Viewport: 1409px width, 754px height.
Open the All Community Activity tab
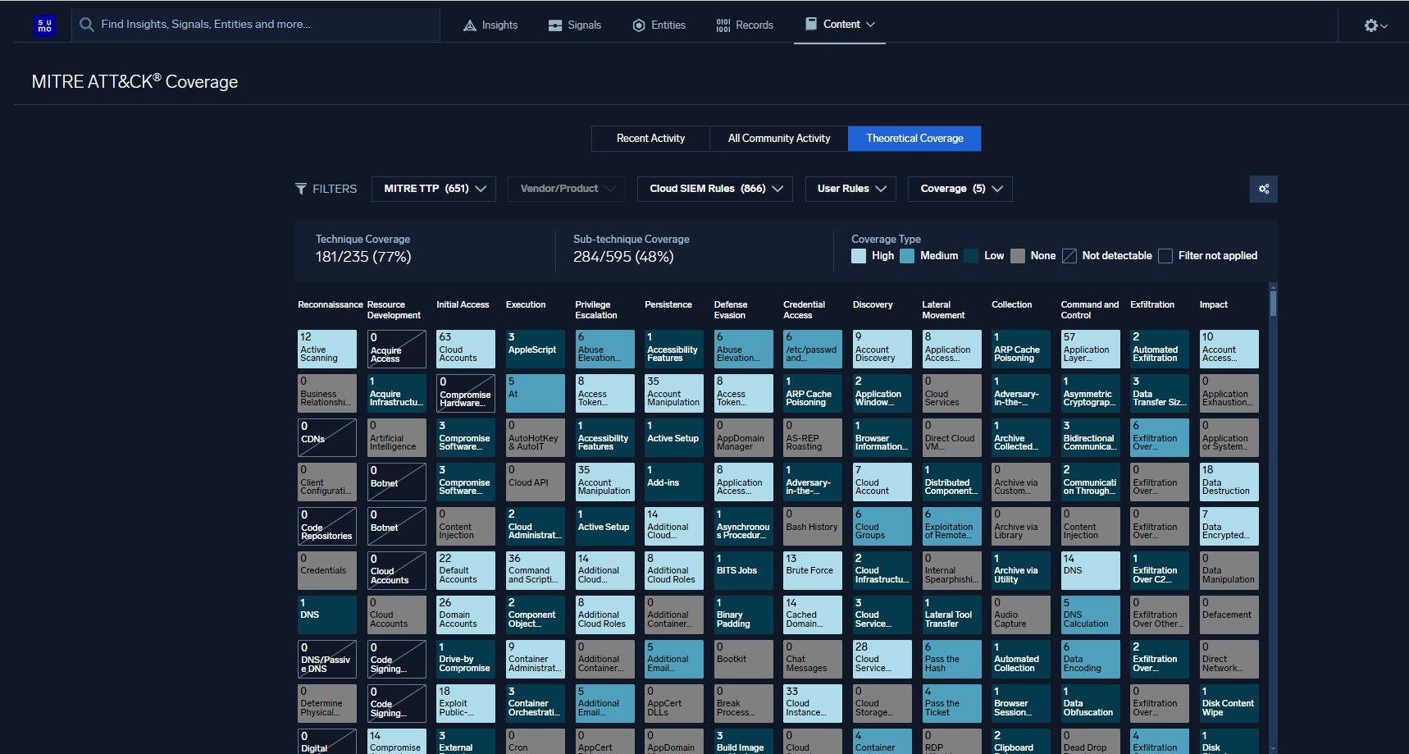[x=777, y=138]
